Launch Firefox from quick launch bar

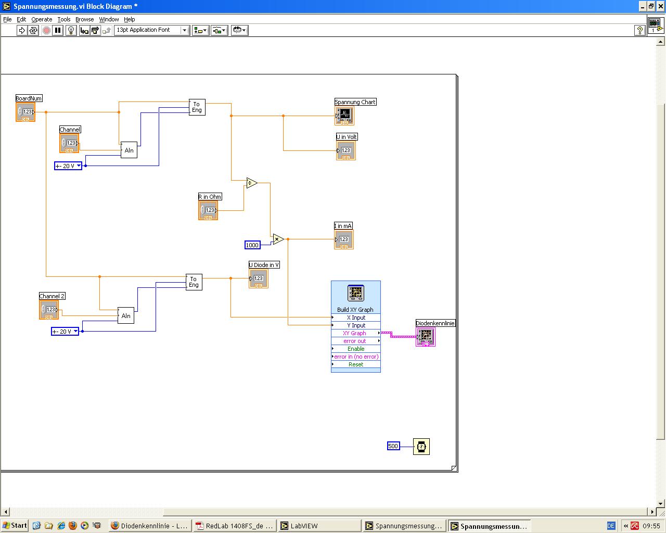72,526
